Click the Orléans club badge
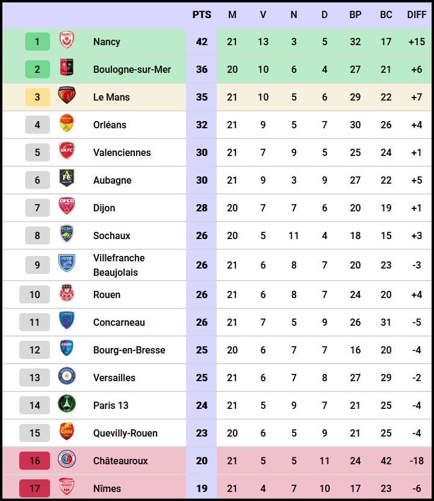 (x=66, y=125)
